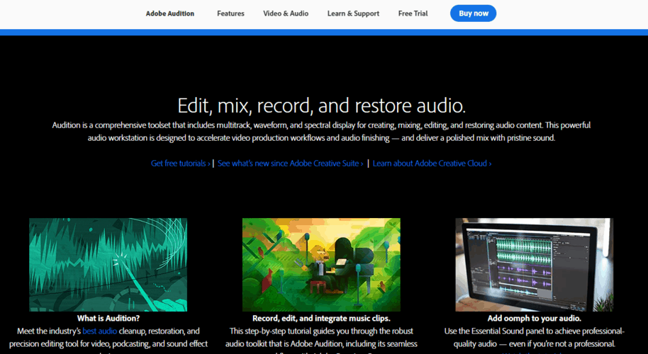The image size is (648, 354).
Task: Follow the Get free tutorials link
Action: [x=181, y=164]
